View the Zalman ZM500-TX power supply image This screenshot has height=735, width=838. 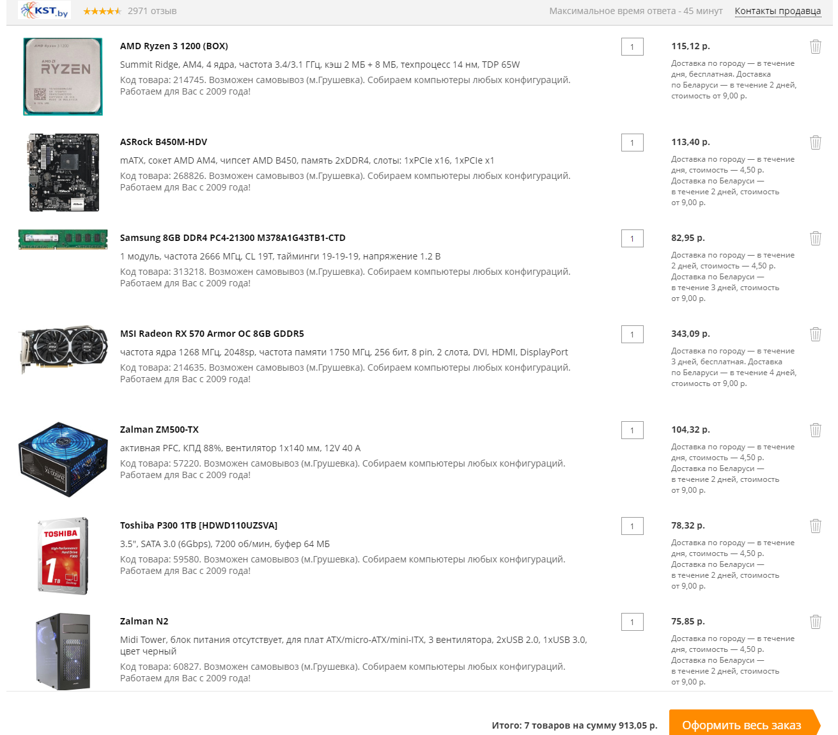click(x=63, y=459)
